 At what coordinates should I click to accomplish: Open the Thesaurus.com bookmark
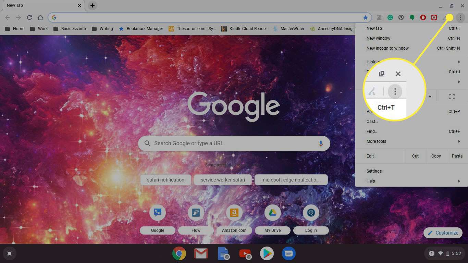192,29
